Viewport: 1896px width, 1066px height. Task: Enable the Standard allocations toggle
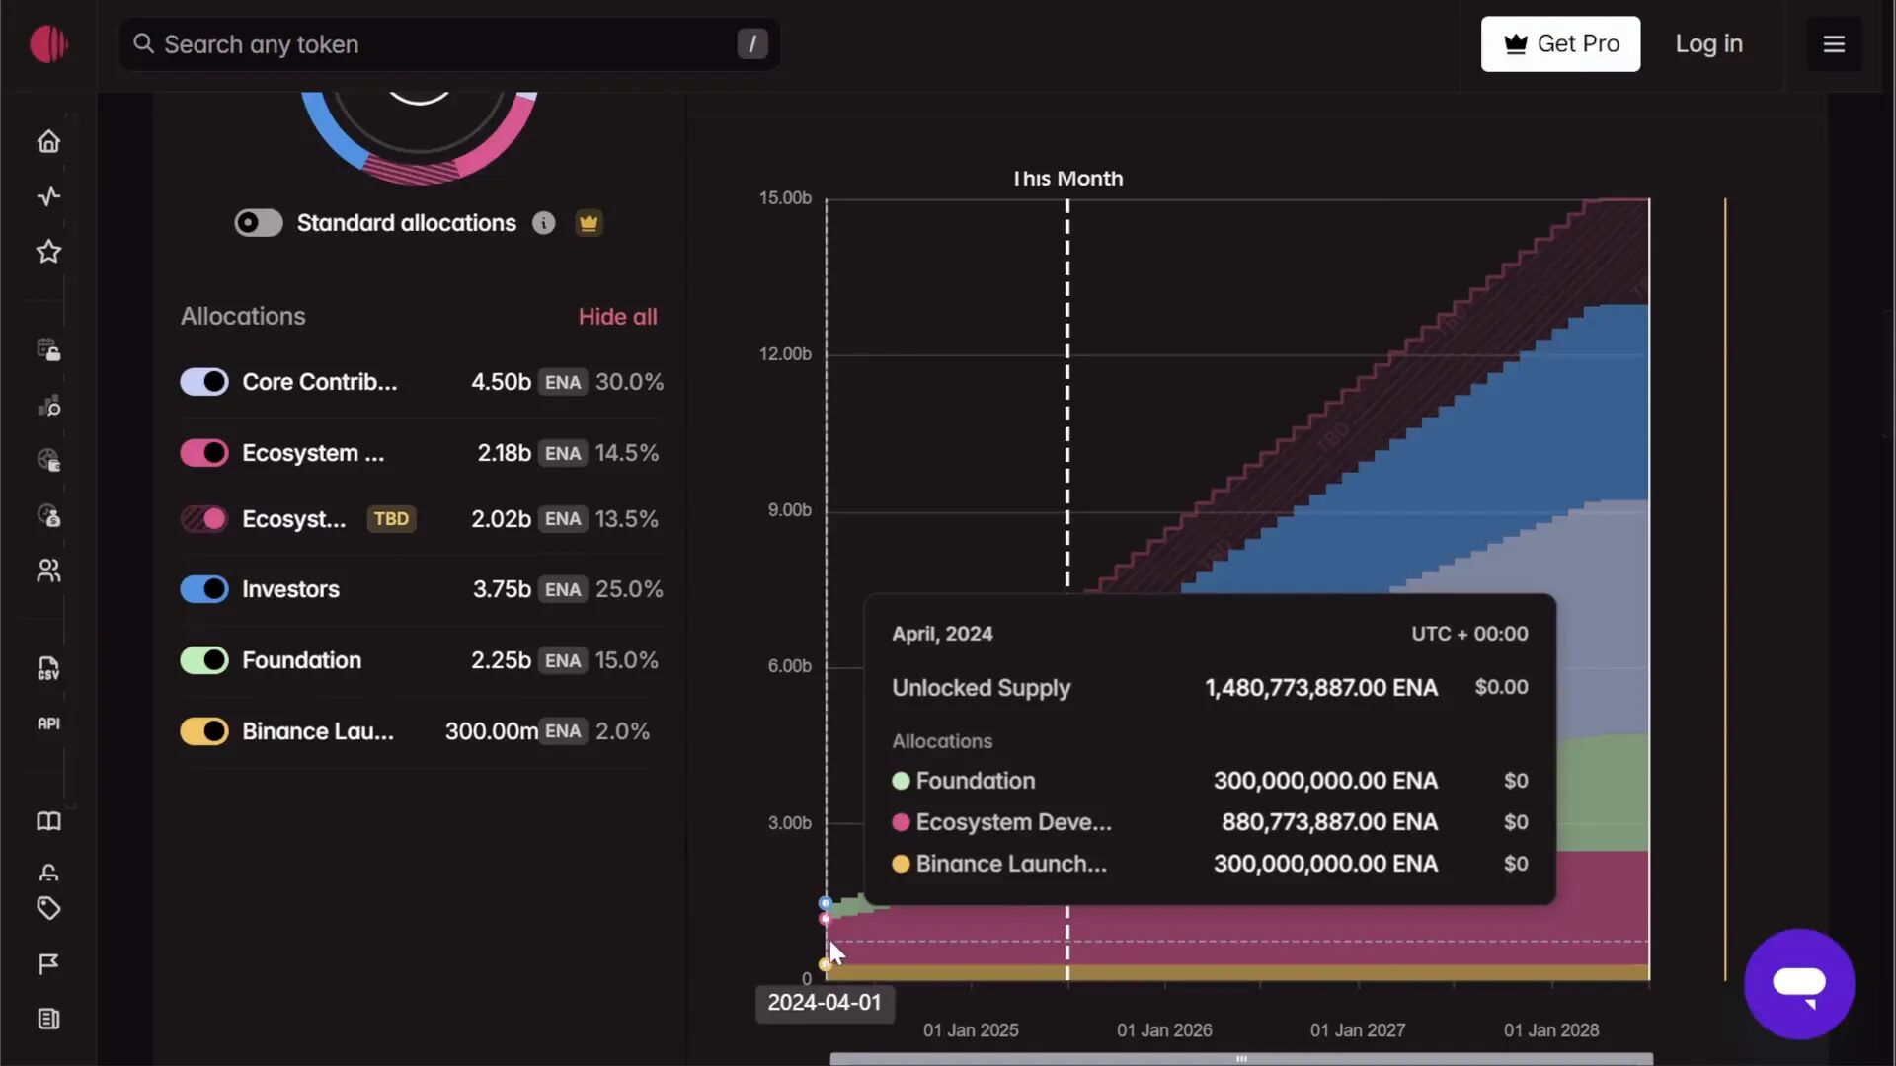[257, 222]
